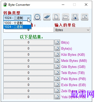99x102 pixels.
Task: Copy the Pebi Bytes (PiB) result
Action: 57,79
